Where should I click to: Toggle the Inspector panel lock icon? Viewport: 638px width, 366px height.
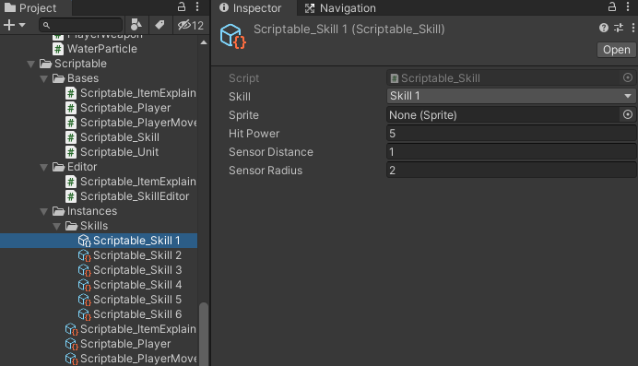612,6
